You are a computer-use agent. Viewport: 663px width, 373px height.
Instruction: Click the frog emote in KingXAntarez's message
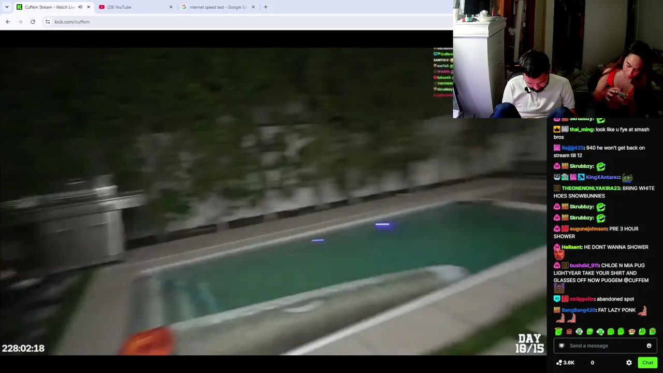627,178
